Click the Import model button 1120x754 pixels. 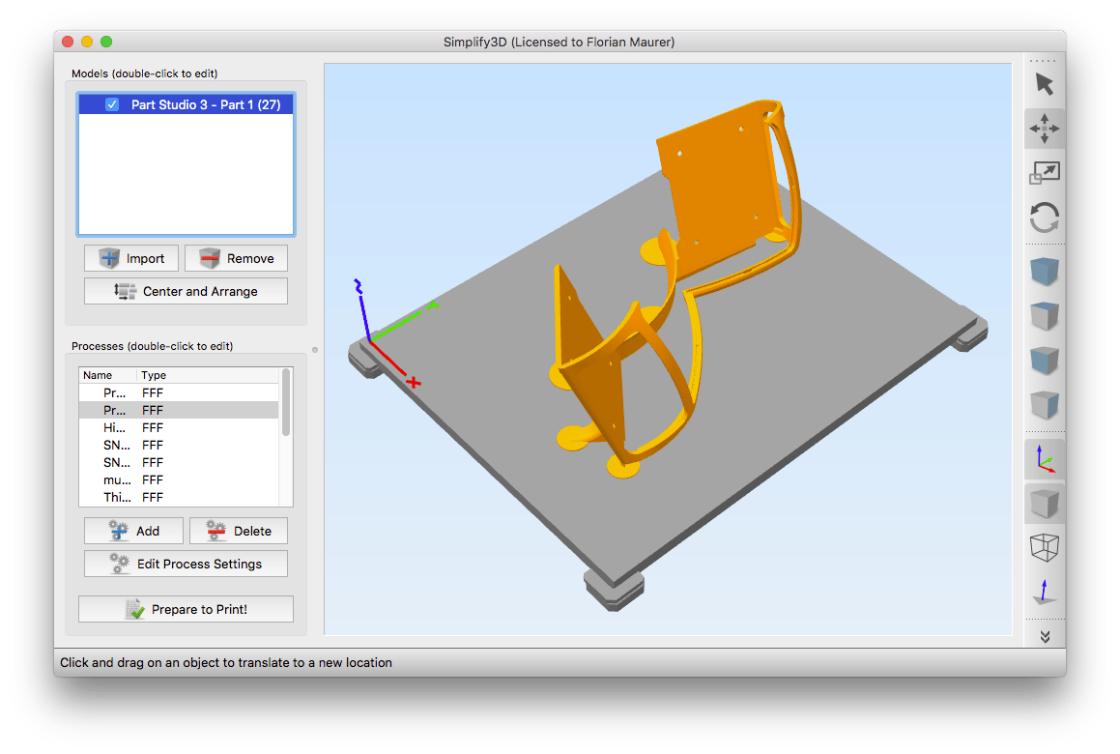[131, 258]
